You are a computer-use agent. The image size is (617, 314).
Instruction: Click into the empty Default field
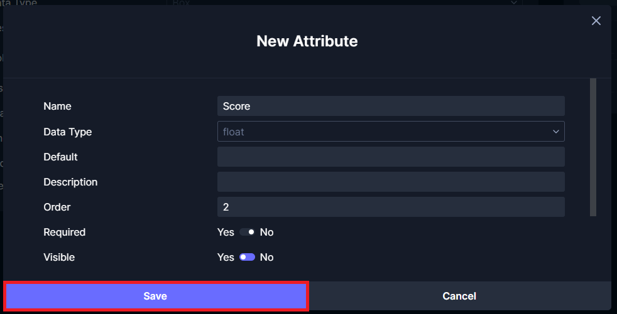coord(391,157)
